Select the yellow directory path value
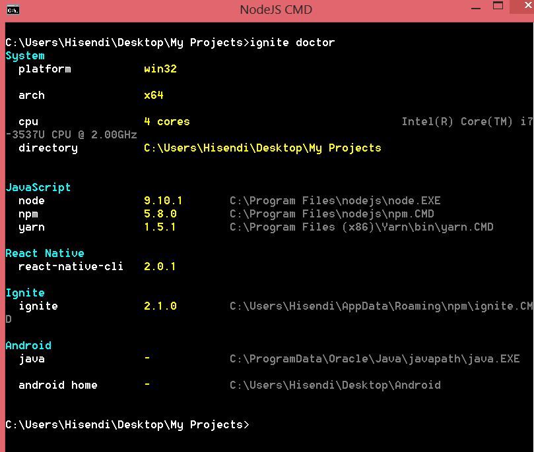 click(263, 148)
